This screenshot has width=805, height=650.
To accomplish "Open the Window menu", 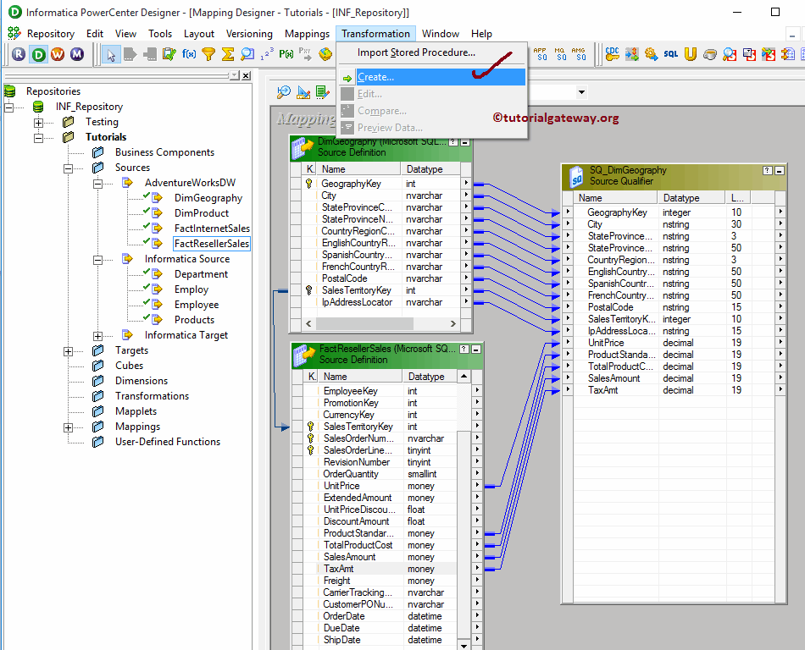I will (440, 34).
